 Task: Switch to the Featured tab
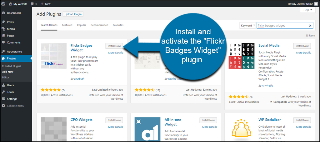point(67,25)
